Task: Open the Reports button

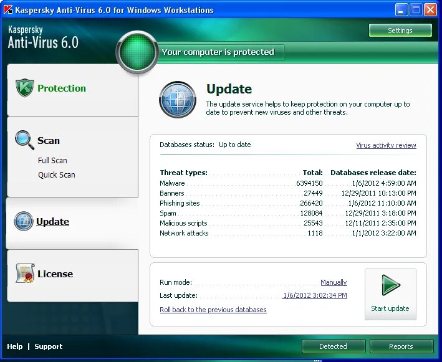Action: 401,346
